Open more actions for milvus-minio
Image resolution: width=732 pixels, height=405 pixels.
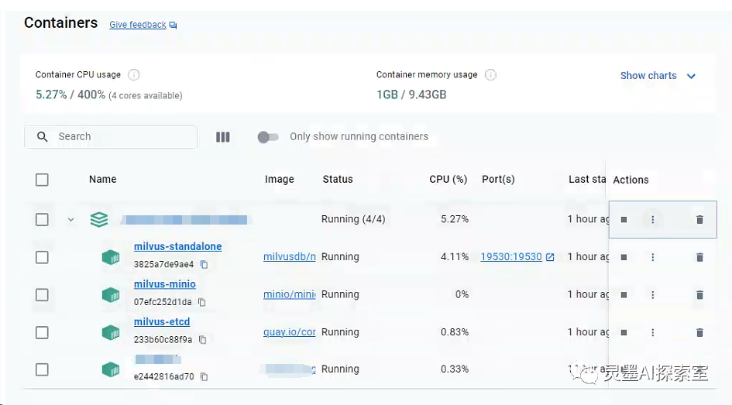coord(653,295)
